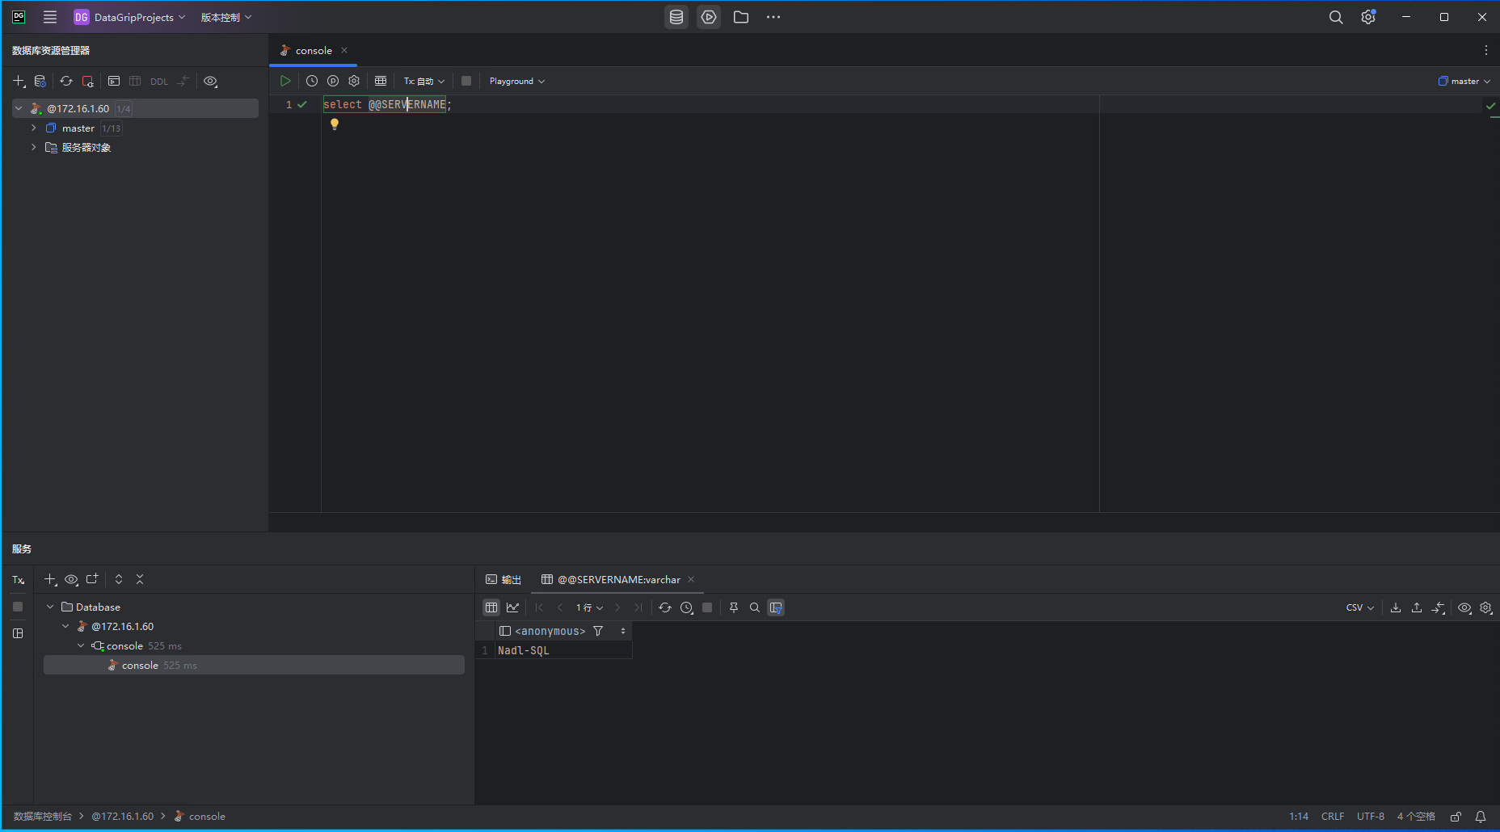This screenshot has width=1500, height=832.
Task: Click the CRLF line separator in status bar
Action: 1333,817
